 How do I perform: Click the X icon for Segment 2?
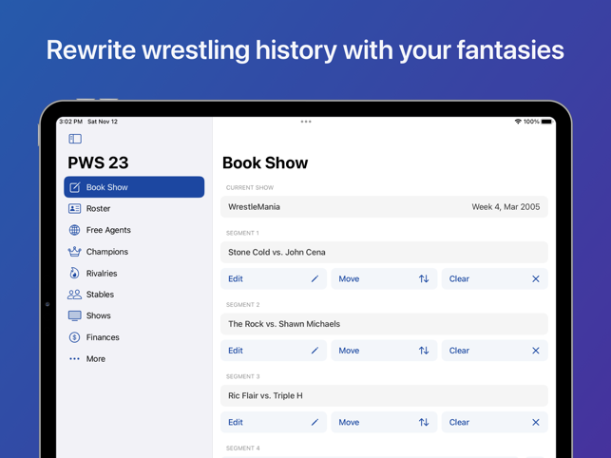[x=536, y=351]
